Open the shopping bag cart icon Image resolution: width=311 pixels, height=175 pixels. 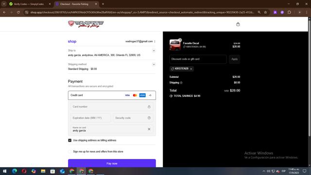238,24
